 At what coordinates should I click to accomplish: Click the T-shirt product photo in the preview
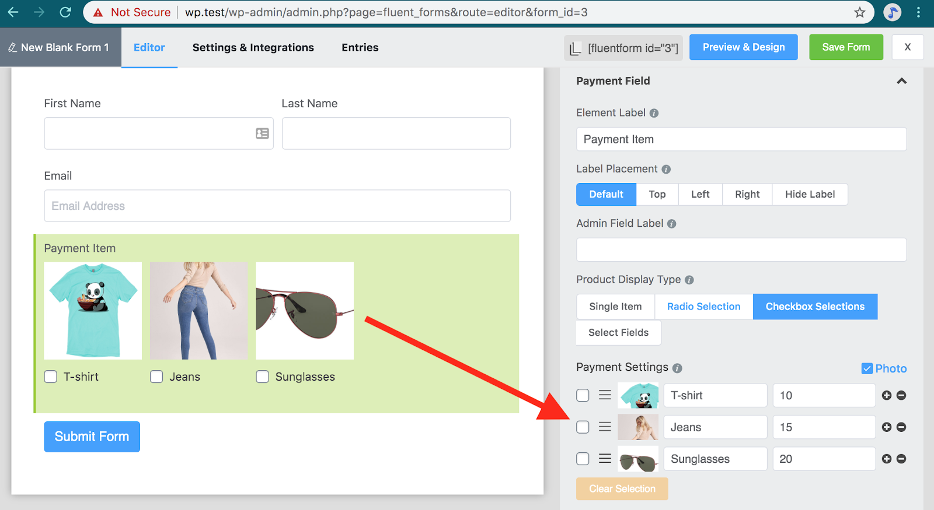coord(93,311)
